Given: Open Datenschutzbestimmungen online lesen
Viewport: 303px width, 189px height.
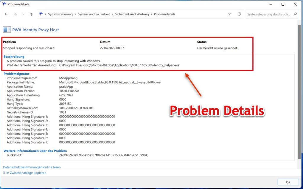Looking at the screenshot, I should click(31, 167).
